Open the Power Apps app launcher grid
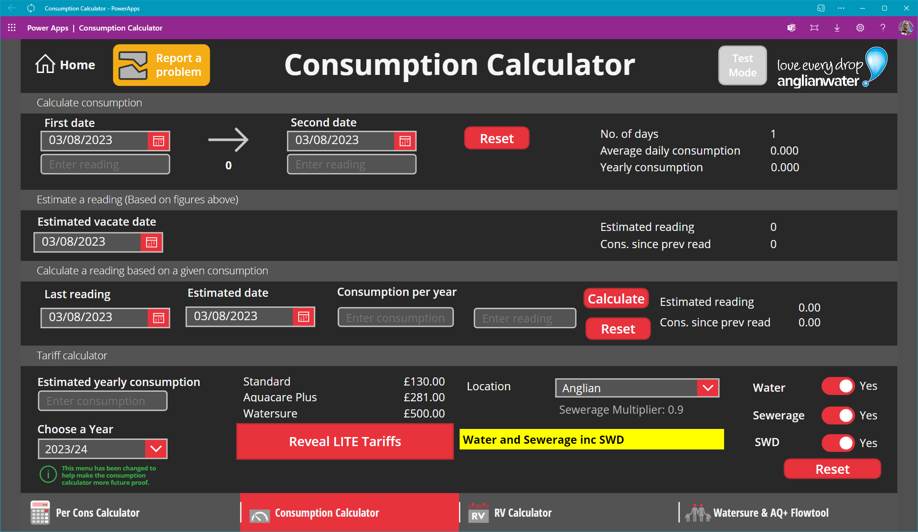 coord(12,28)
